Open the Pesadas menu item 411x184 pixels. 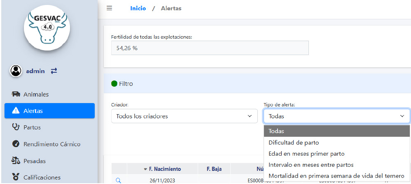[34, 161]
